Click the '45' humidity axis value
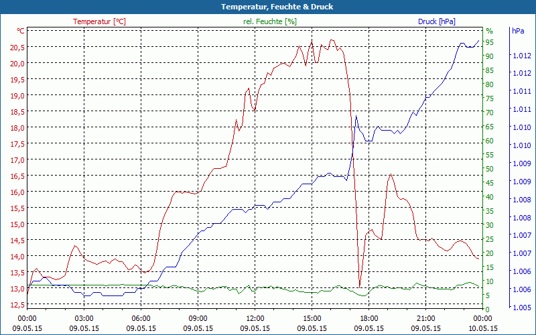 point(490,183)
